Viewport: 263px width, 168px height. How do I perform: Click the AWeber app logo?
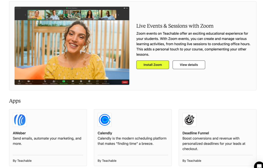(20, 120)
